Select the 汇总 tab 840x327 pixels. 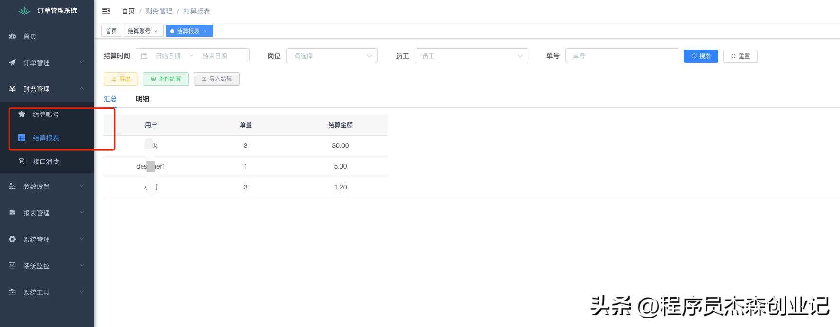pyautogui.click(x=110, y=99)
